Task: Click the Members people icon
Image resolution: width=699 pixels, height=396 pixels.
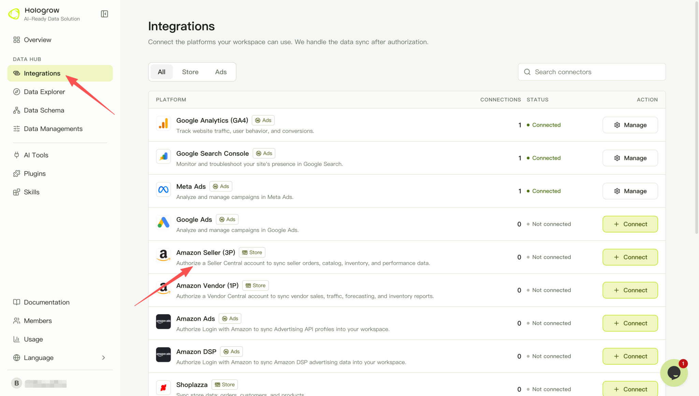Action: 16,321
